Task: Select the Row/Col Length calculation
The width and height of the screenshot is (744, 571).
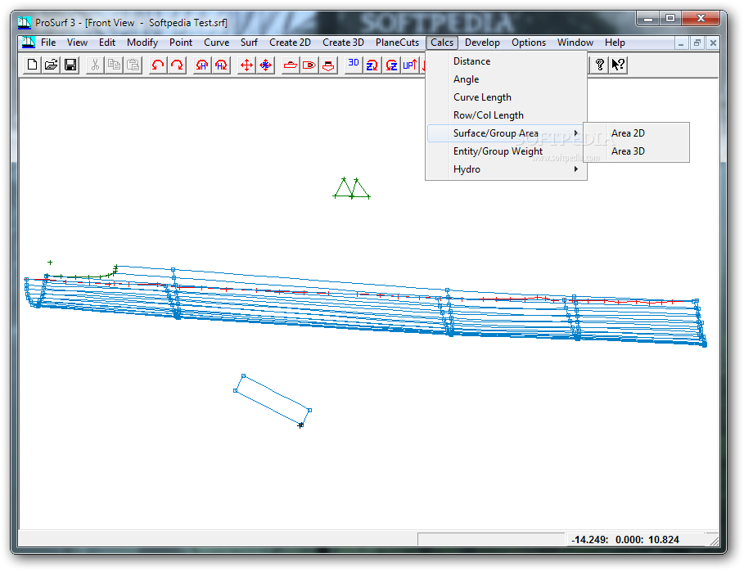Action: pos(507,115)
